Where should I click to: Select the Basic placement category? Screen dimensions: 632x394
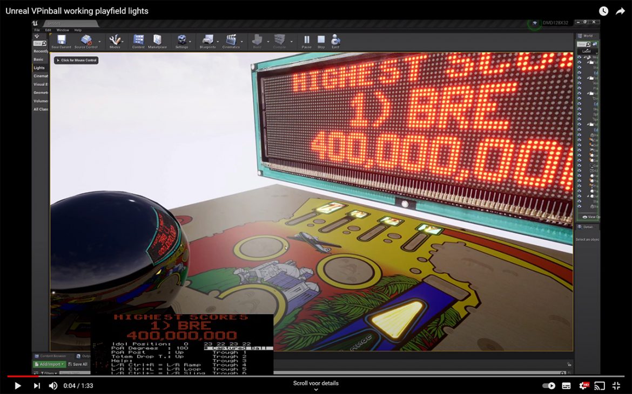41,59
